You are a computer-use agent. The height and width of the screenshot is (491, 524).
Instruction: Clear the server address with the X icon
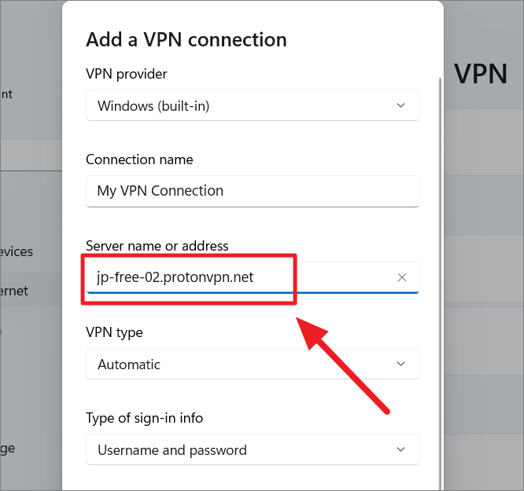402,277
